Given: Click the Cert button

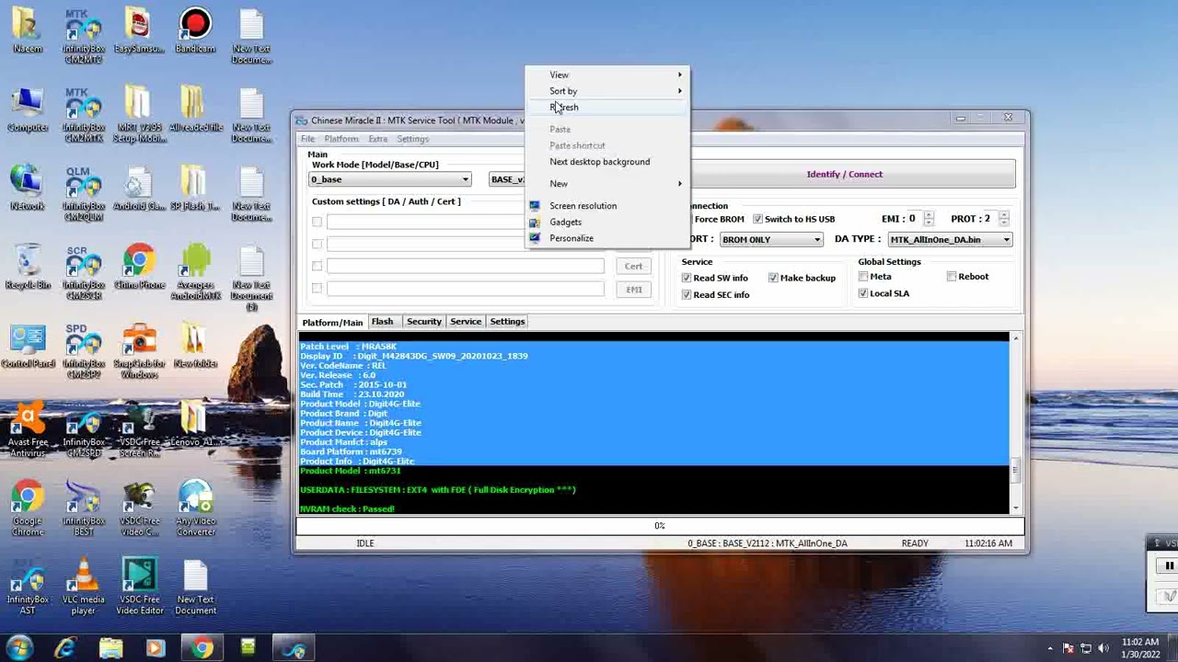Looking at the screenshot, I should coord(633,267).
